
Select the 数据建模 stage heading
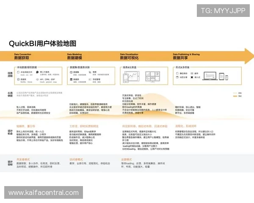[x=75, y=58]
